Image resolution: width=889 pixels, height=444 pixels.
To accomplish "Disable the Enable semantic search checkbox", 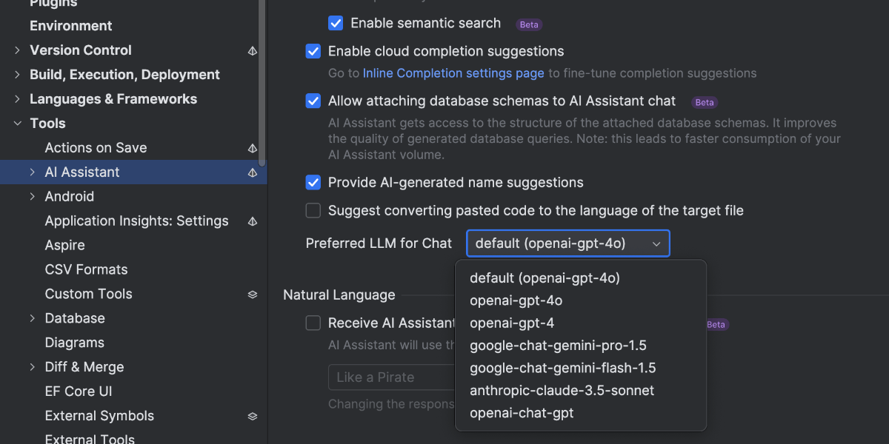I will point(336,23).
